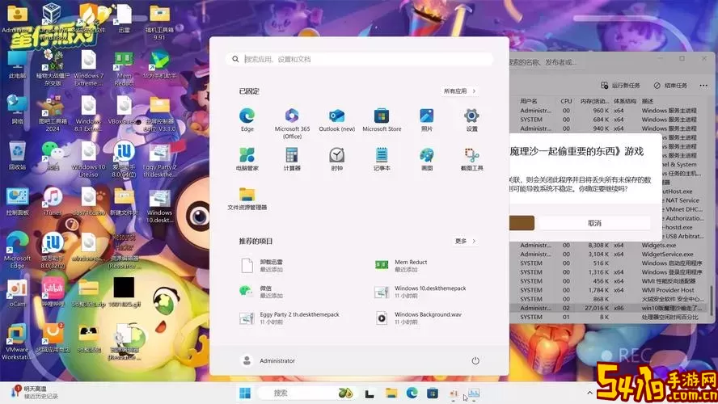Click the power icon in Start menu
The height and width of the screenshot is (404, 718).
(475, 360)
